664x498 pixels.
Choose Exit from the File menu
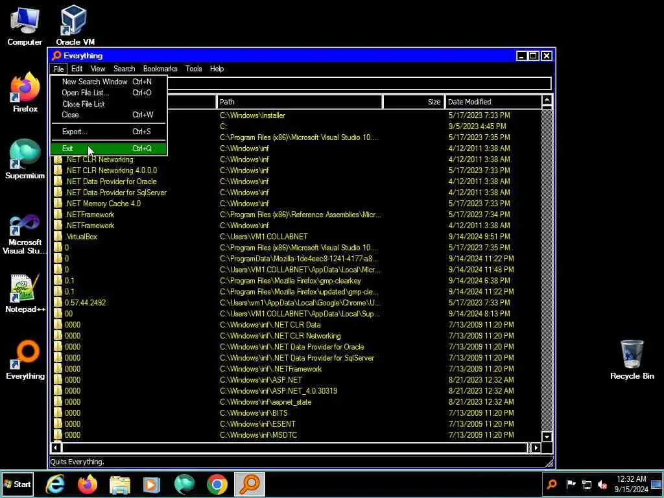click(x=109, y=148)
